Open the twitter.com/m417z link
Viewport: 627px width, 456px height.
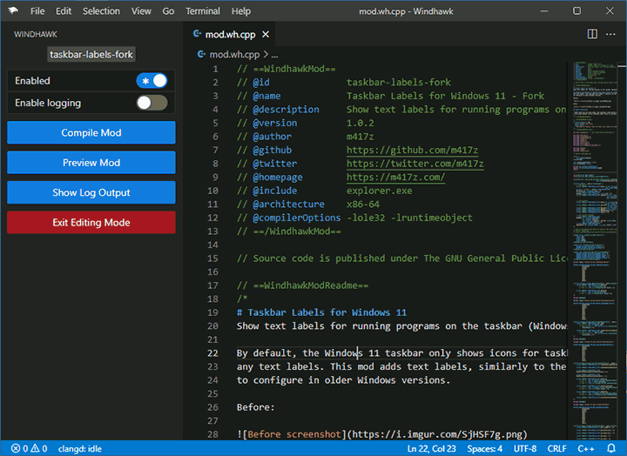click(x=415, y=164)
